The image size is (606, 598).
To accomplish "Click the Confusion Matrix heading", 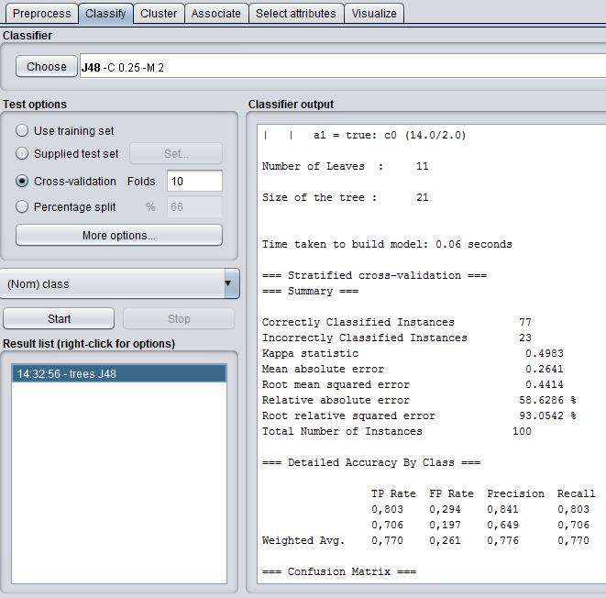I will pos(339,571).
